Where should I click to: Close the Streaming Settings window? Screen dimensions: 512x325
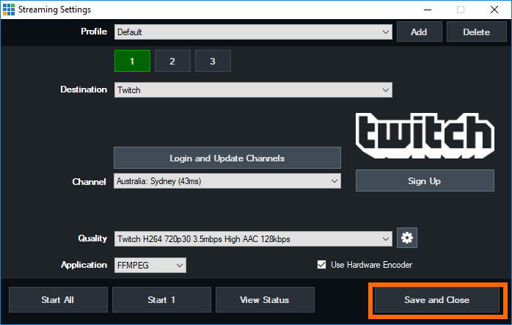[494, 10]
